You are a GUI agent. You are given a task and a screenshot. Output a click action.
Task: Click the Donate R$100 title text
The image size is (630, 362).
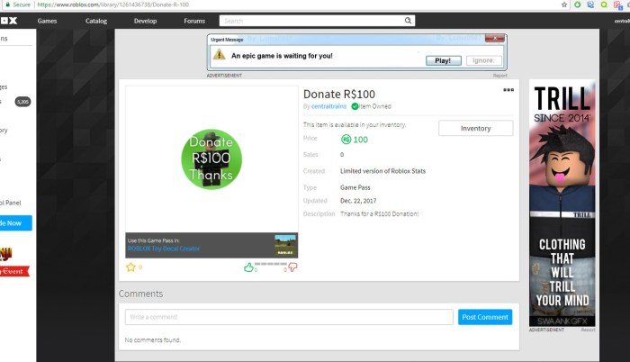(x=339, y=95)
